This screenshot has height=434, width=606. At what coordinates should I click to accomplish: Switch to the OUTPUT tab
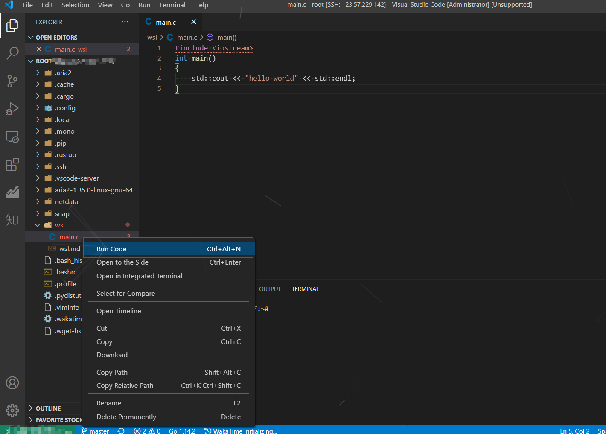click(x=270, y=289)
